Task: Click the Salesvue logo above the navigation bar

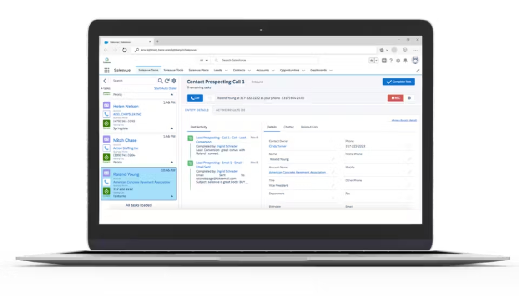Action: tap(106, 60)
